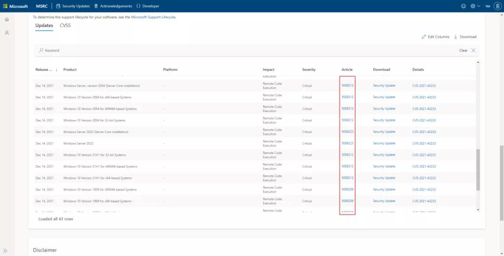Image resolution: width=504 pixels, height=256 pixels.
Task: Click the Edit Columns pencil button
Action: [435, 37]
